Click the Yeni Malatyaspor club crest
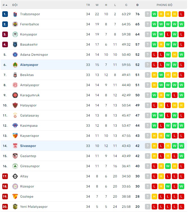Screen dimensions: 189x212 coord(15,207)
